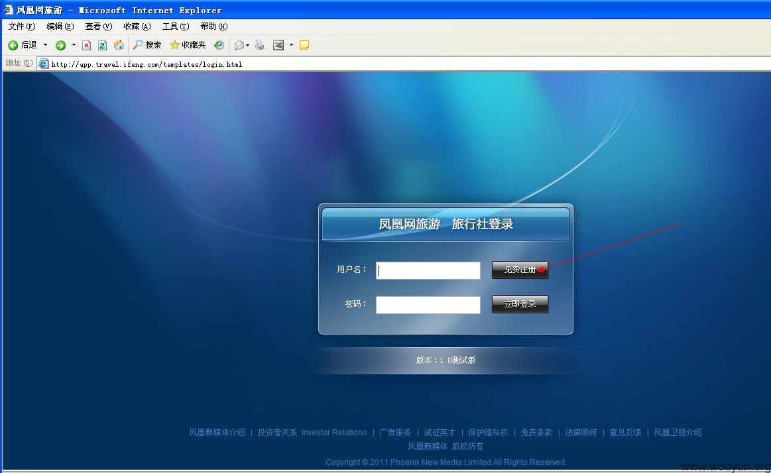Viewport: 771px width, 473px height.
Task: Open the 保护隐私权 footer link
Action: tap(488, 432)
